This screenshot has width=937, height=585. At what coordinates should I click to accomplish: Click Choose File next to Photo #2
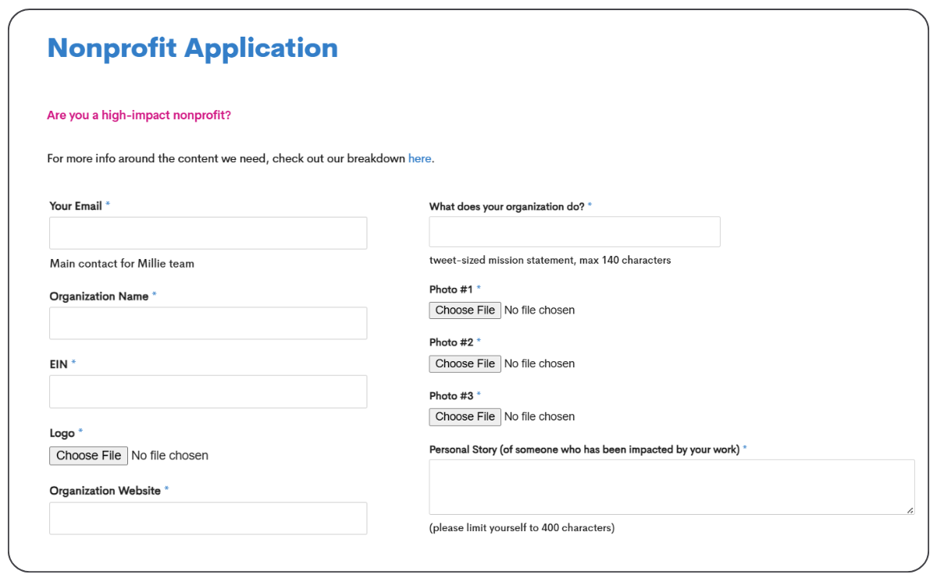point(465,363)
